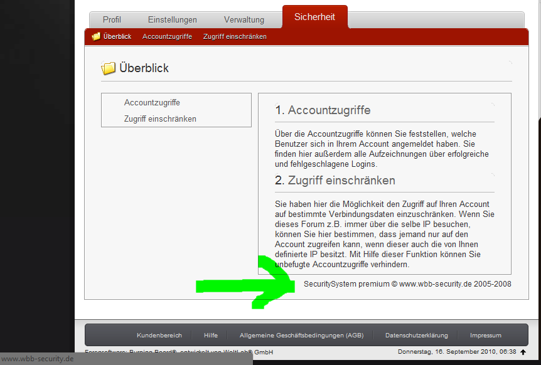Choose Accountzugriffe in the red submenu bar
This screenshot has height=365, width=541.
click(x=167, y=36)
